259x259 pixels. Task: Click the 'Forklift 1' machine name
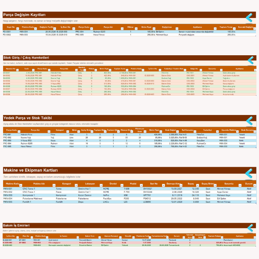pyautogui.click(x=27, y=202)
